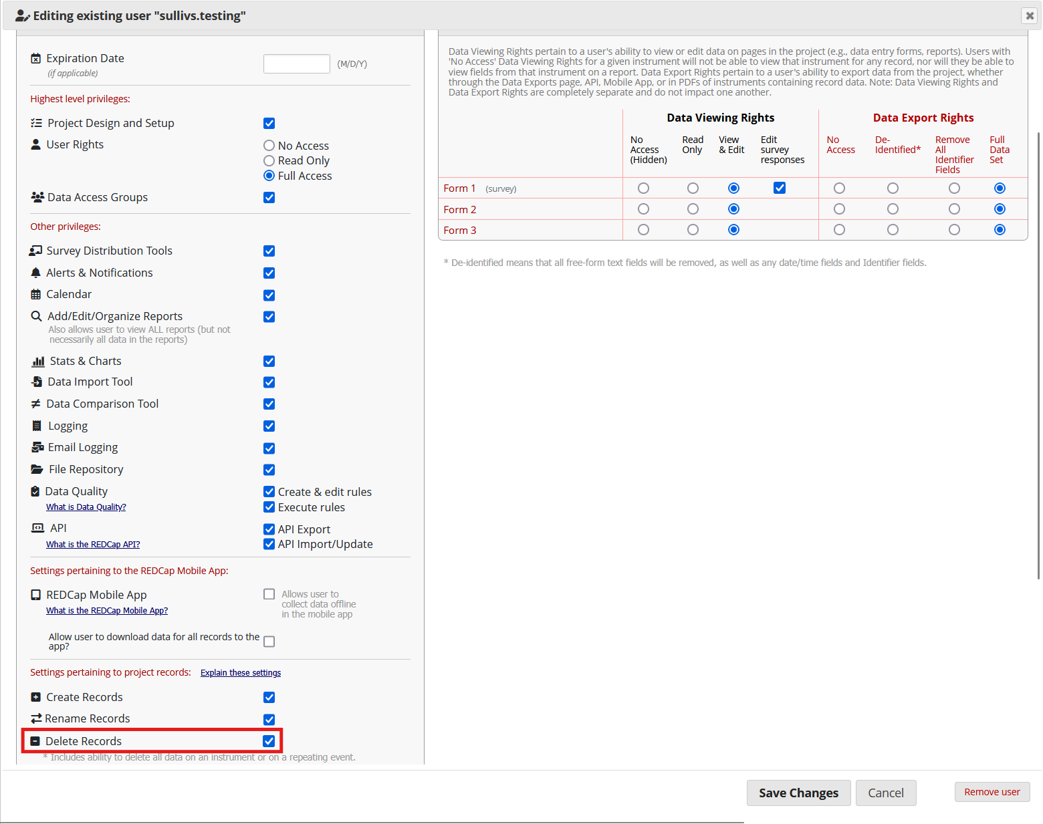
Task: Click the Data Import Tool icon
Action: pyautogui.click(x=37, y=382)
